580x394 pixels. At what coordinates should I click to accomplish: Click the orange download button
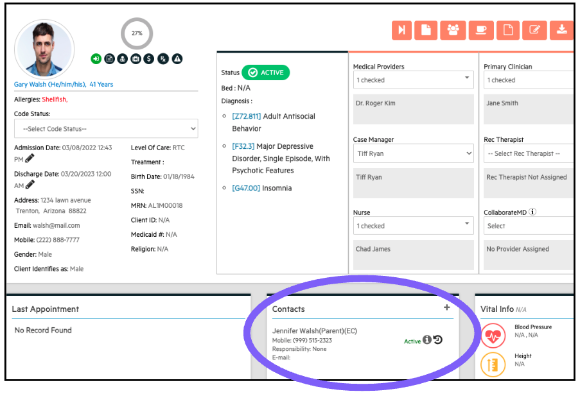coord(561,30)
